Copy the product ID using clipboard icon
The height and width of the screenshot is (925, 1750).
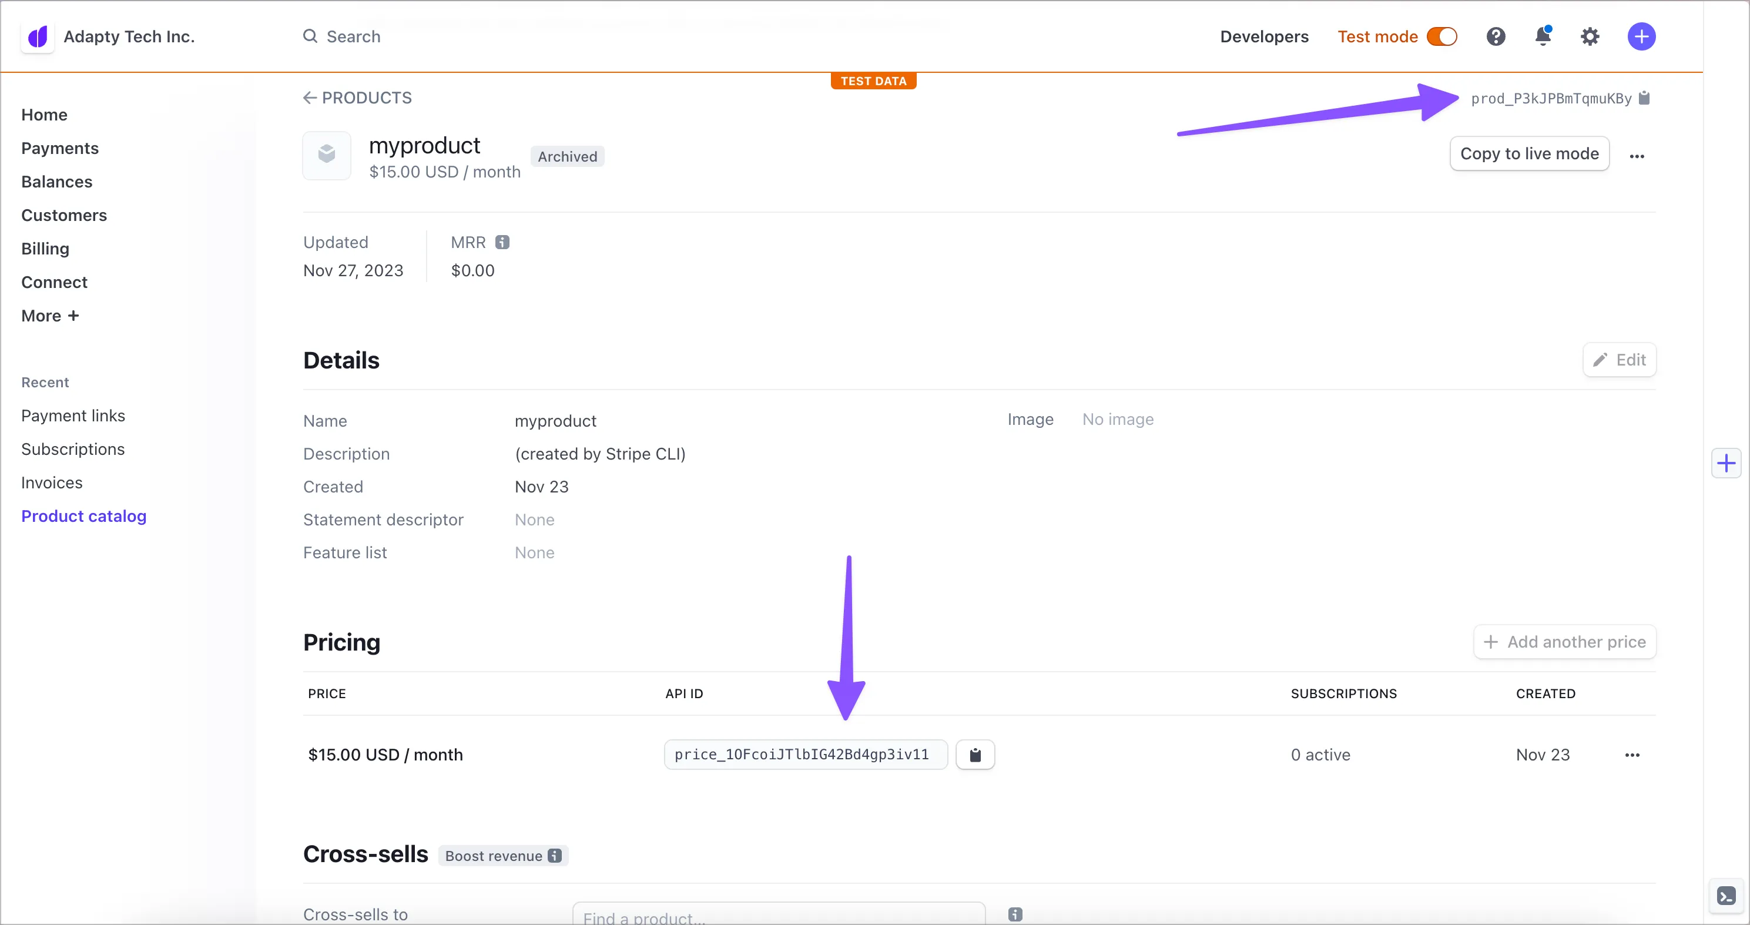coord(1644,98)
